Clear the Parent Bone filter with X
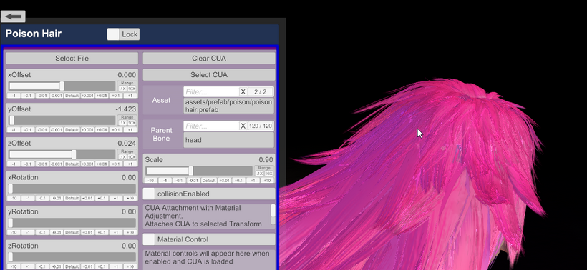This screenshot has height=270, width=587. [x=243, y=126]
